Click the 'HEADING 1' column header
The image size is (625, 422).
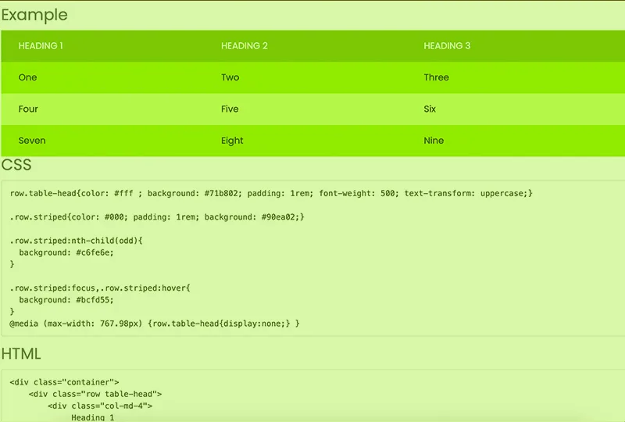coord(41,46)
